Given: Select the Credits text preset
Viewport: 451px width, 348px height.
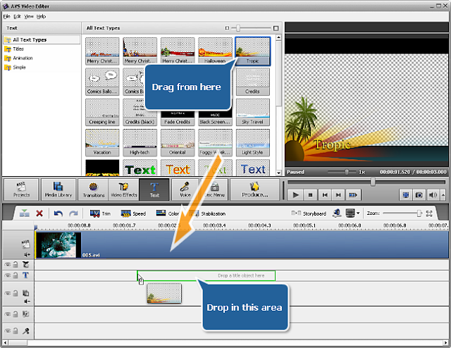Looking at the screenshot, I should coord(252,82).
